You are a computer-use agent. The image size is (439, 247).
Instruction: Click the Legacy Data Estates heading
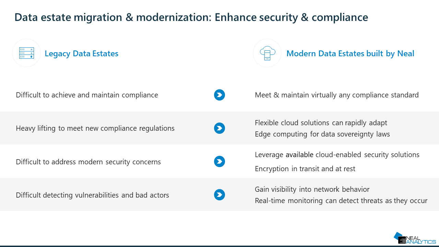(81, 54)
